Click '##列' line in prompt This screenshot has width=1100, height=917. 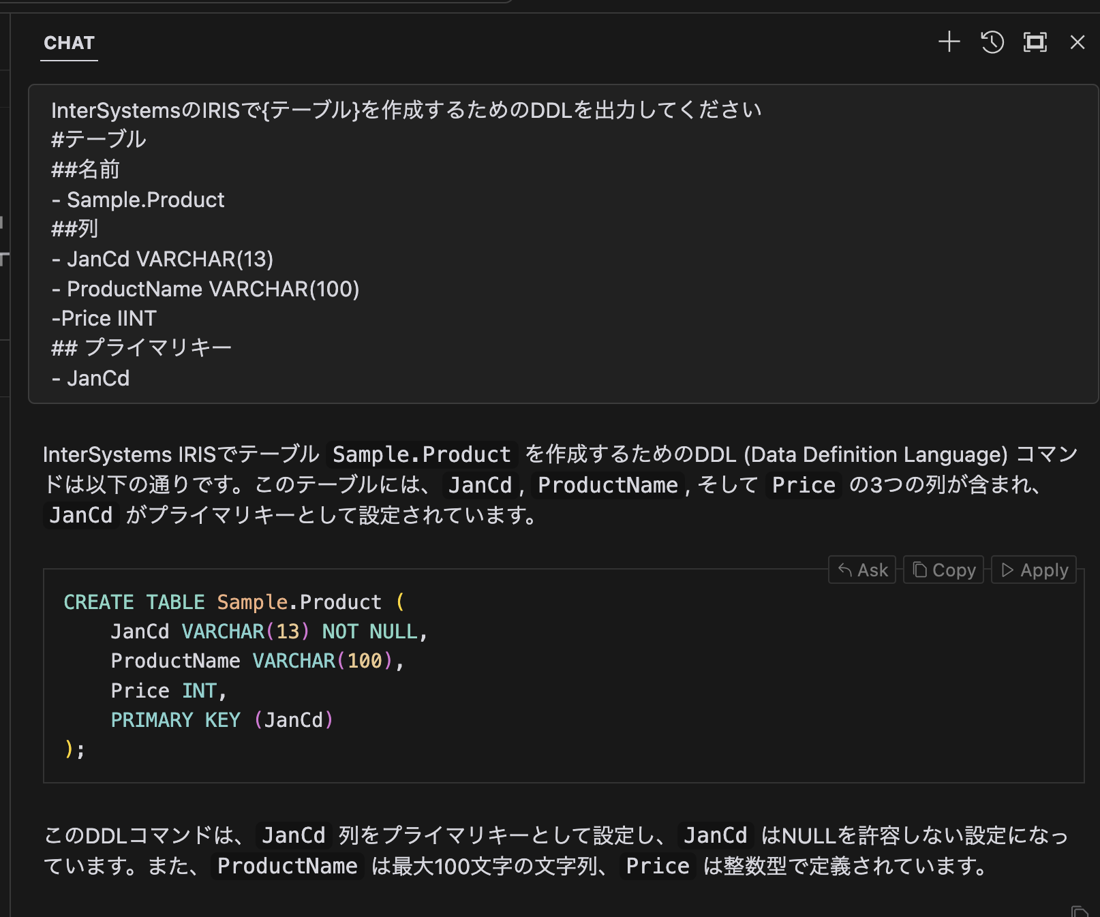(74, 229)
